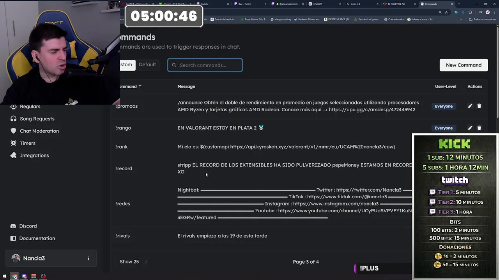Click the message 'El rivals empieza a las 19'
Image resolution: width=499 pixels, height=280 pixels.
click(222, 236)
